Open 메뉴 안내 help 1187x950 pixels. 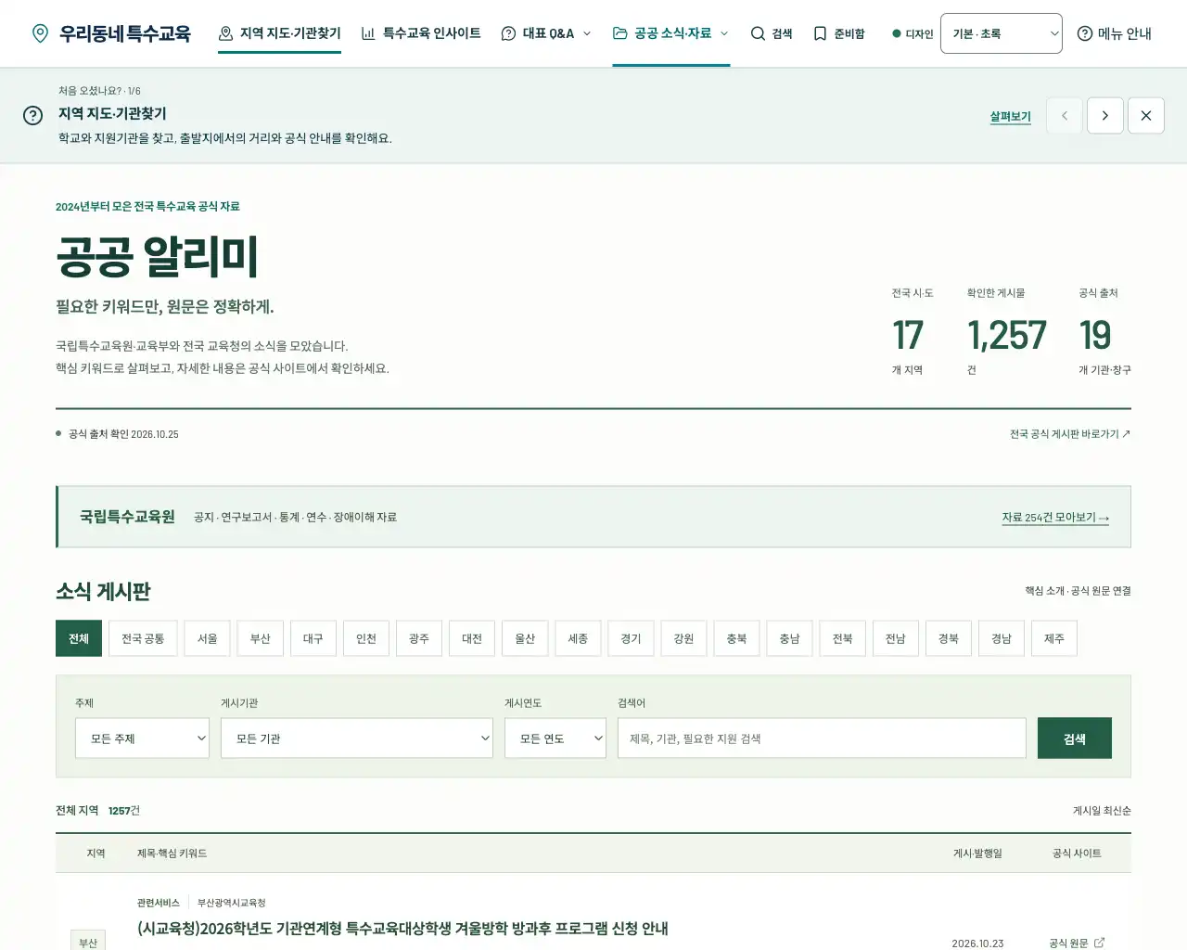pos(1115,33)
